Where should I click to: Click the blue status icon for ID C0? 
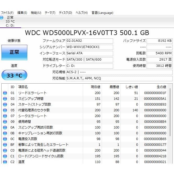[5, 150]
